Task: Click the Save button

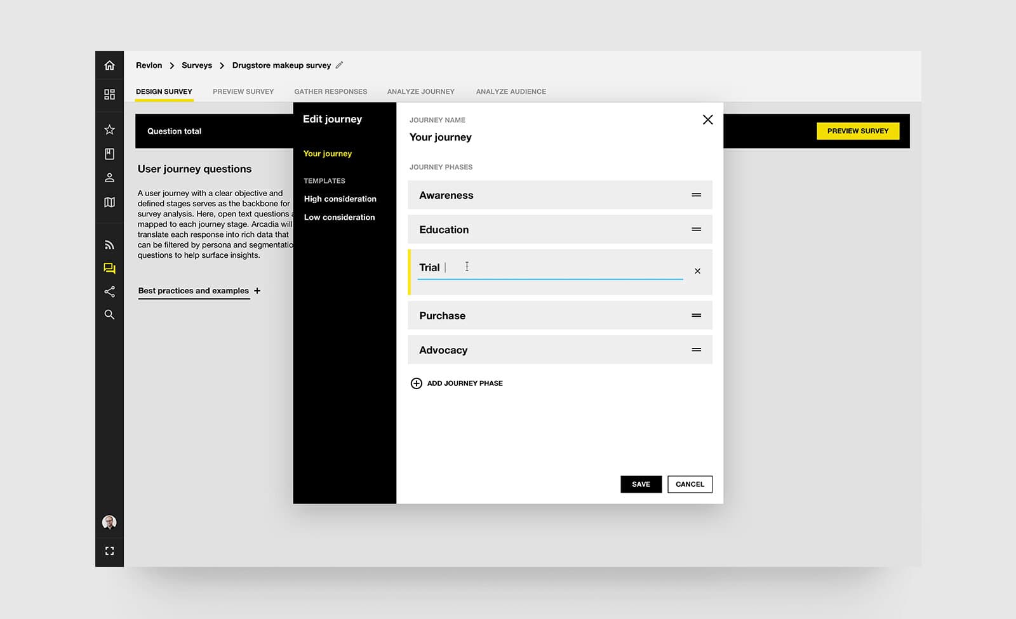Action: click(641, 484)
